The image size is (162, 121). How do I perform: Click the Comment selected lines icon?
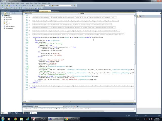(19, 8)
